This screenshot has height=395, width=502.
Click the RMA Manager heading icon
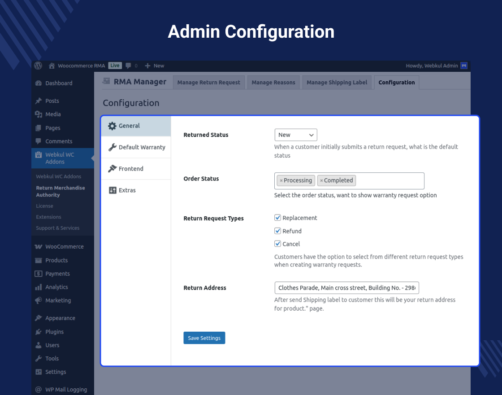tap(106, 81)
